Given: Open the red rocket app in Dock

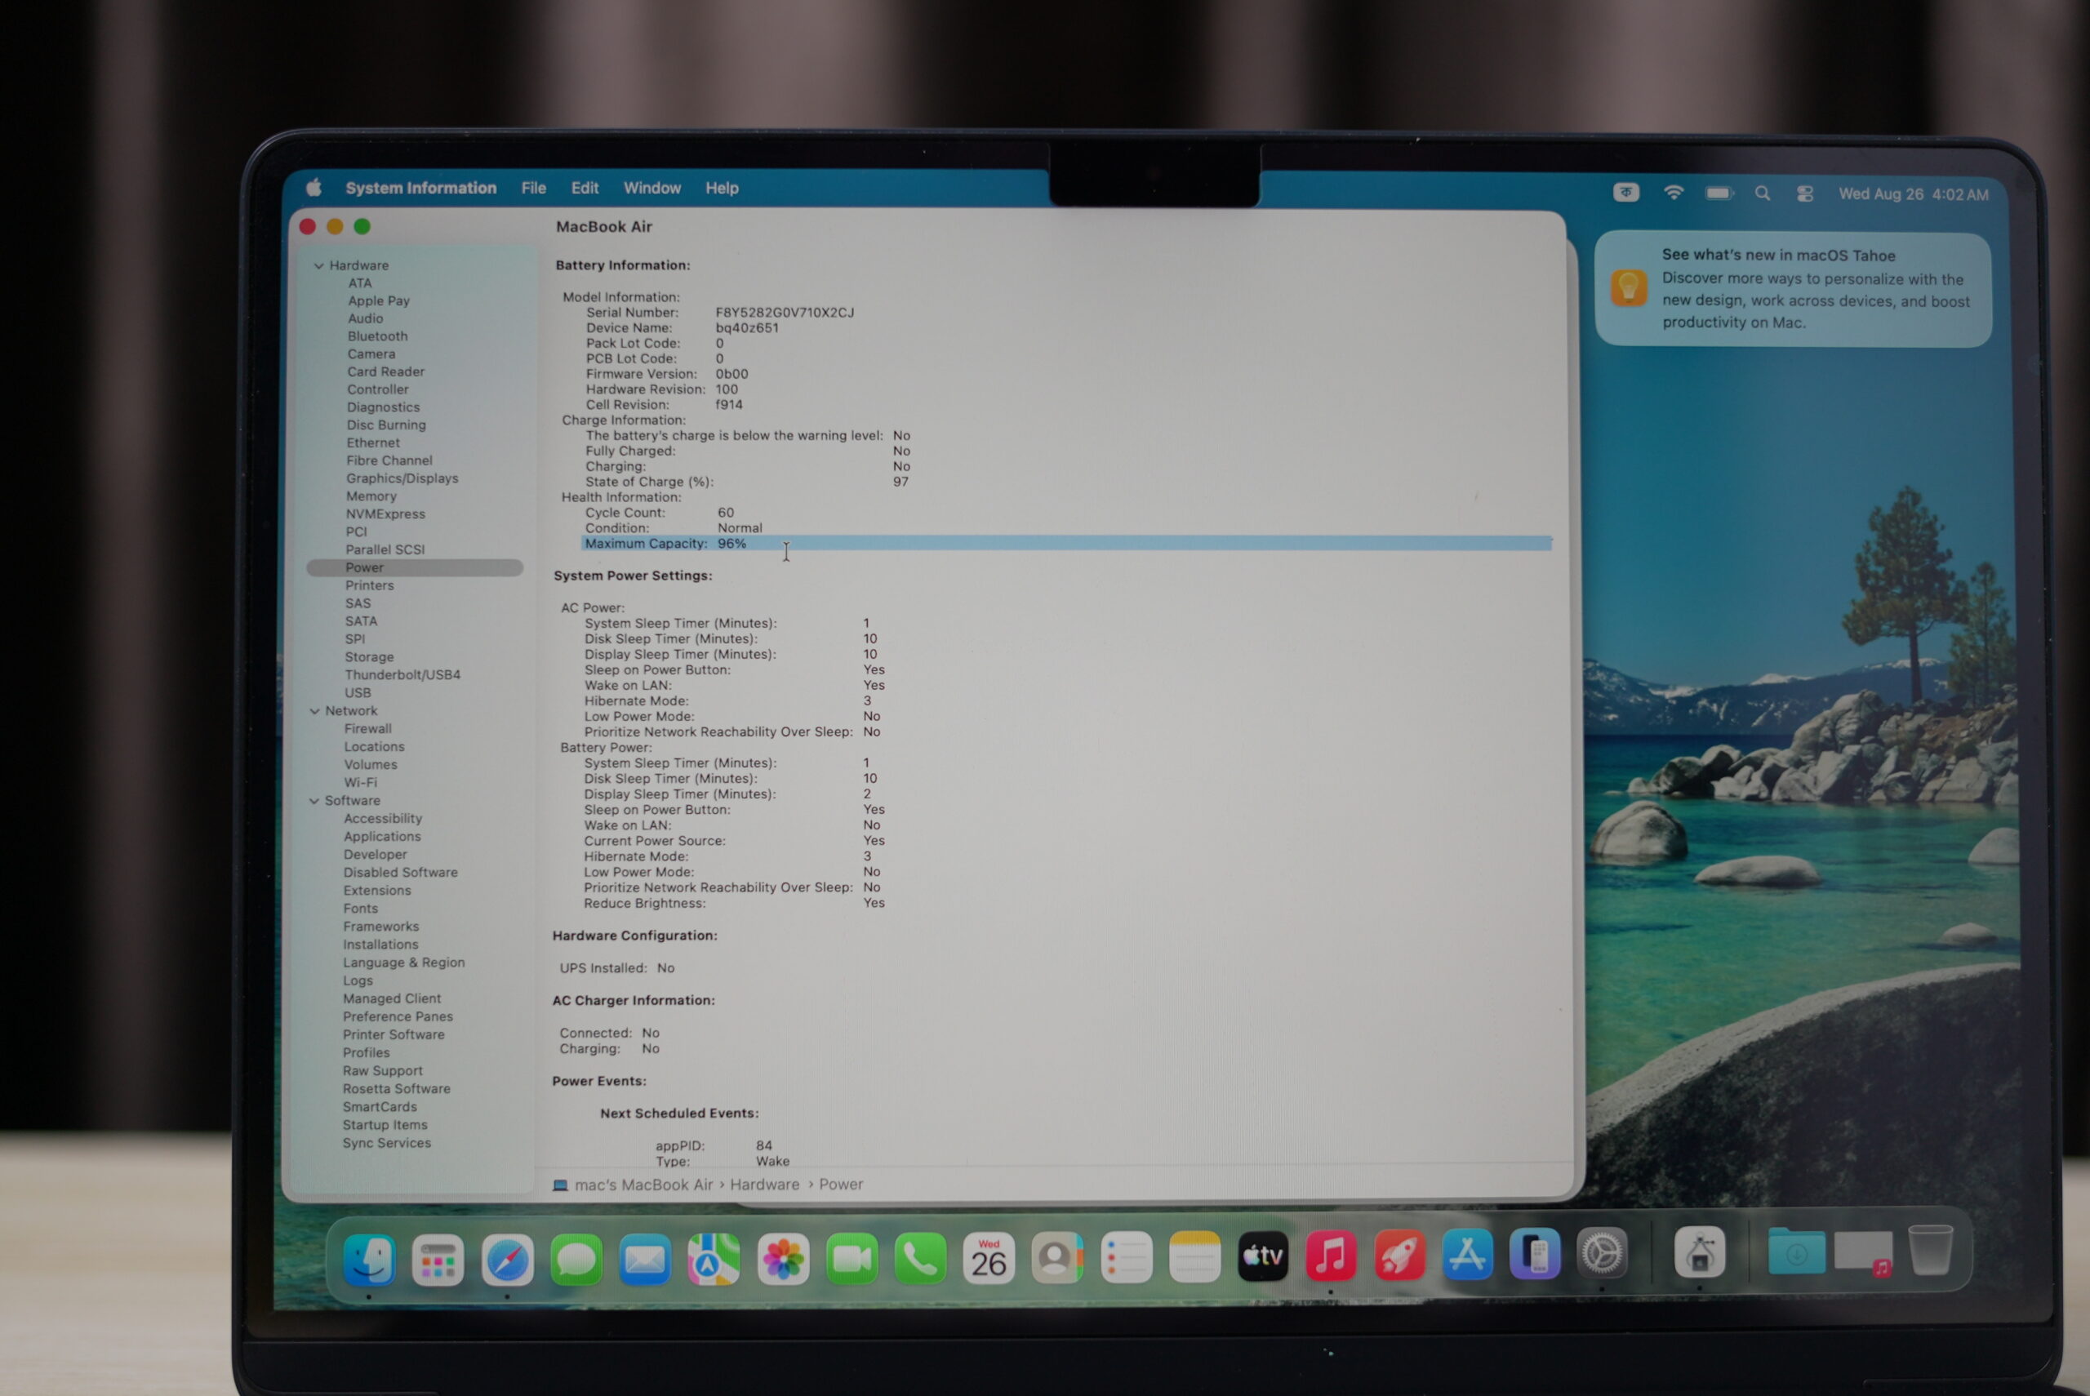Looking at the screenshot, I should tap(1399, 1256).
